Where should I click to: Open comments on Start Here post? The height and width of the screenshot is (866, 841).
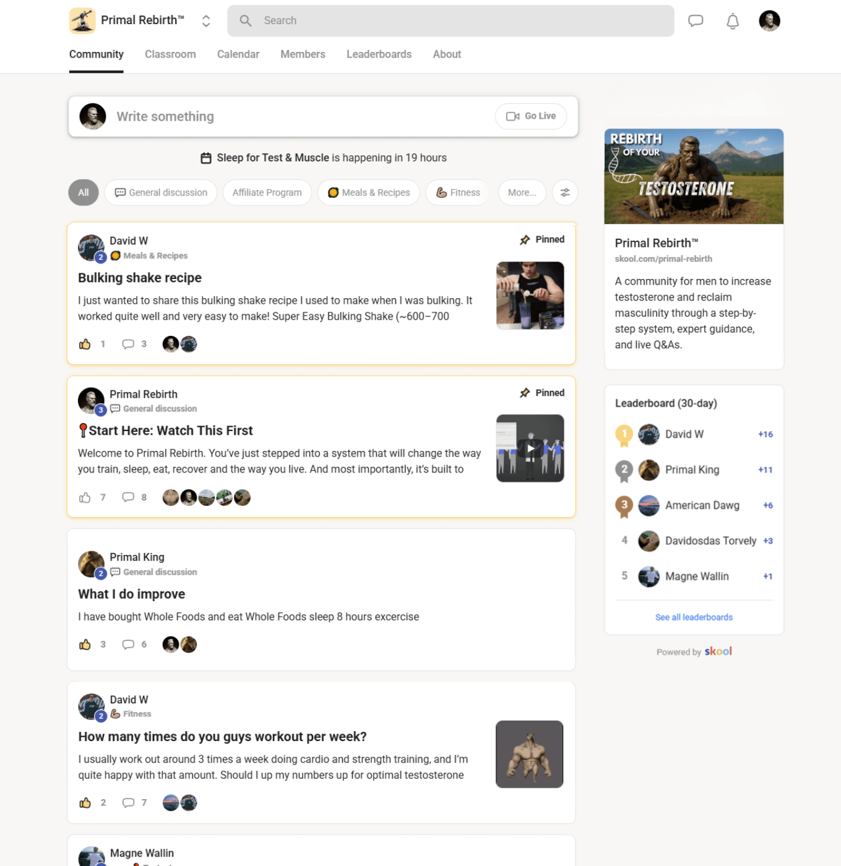(128, 497)
